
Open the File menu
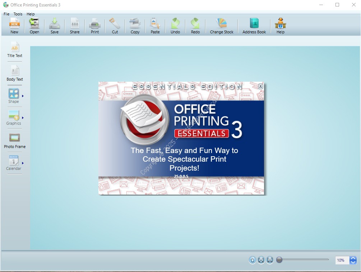6,14
